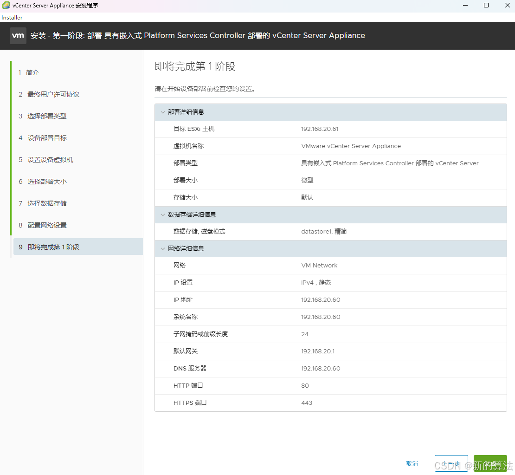Click the 默认 storage size value
Viewport: 515px width, 475px height.
307,197
